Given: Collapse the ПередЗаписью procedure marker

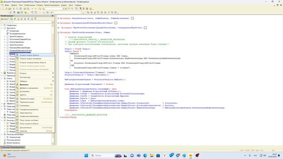Looking at the screenshot, I should tap(58, 19).
